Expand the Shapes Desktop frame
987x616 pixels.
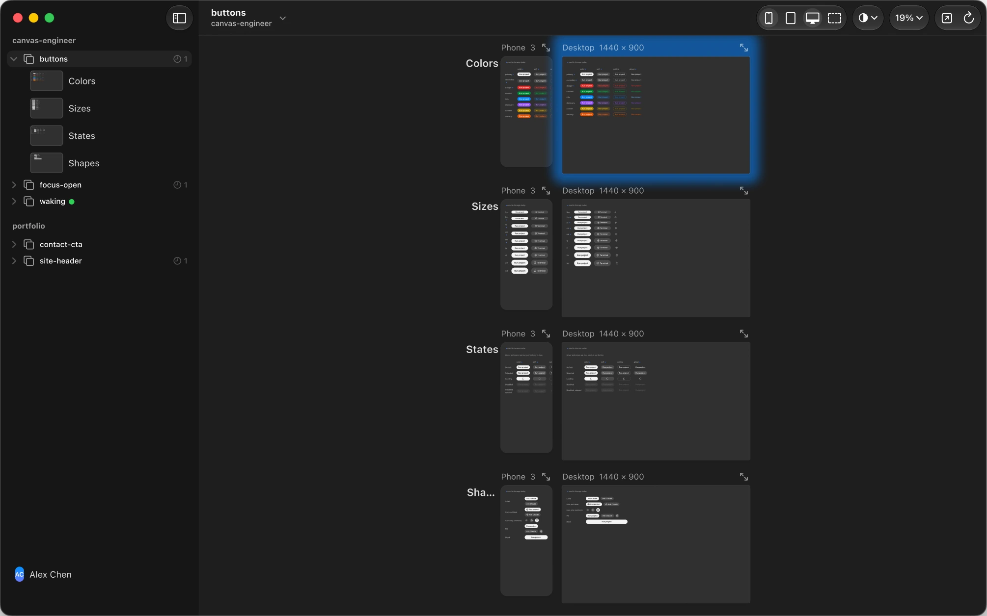[744, 477]
